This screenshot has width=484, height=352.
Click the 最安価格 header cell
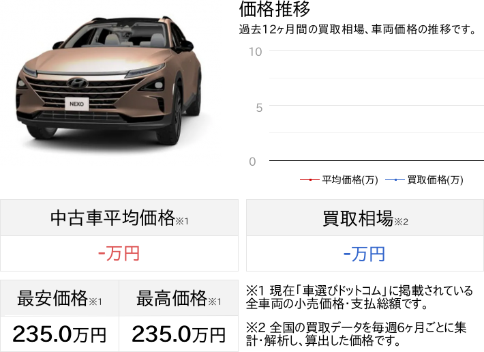point(59,298)
